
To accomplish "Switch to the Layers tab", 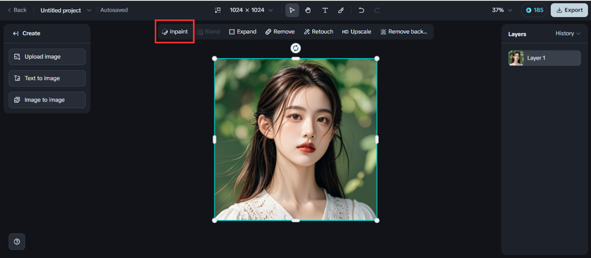I will (517, 34).
